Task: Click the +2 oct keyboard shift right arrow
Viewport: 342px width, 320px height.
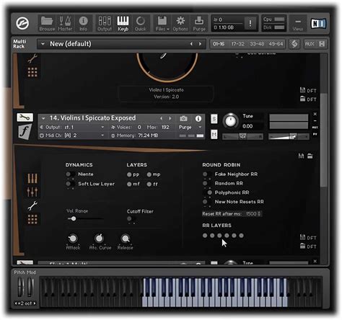Action: [35, 303]
